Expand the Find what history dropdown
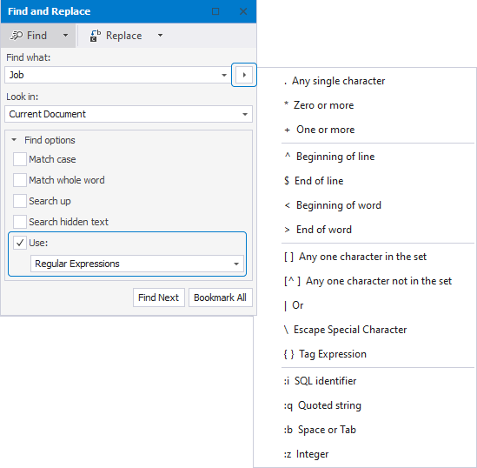 coord(224,75)
